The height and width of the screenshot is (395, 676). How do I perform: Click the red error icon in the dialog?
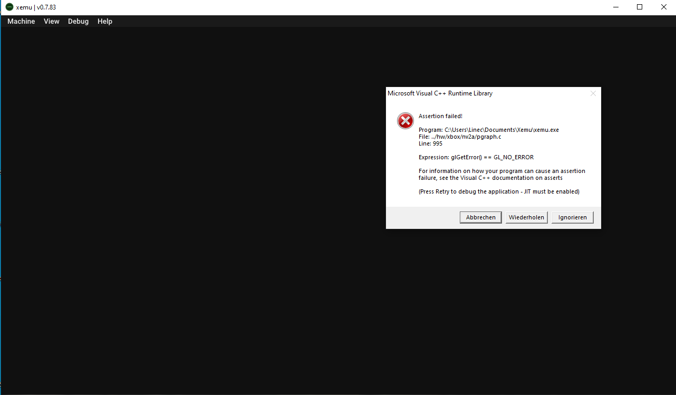[x=405, y=120]
